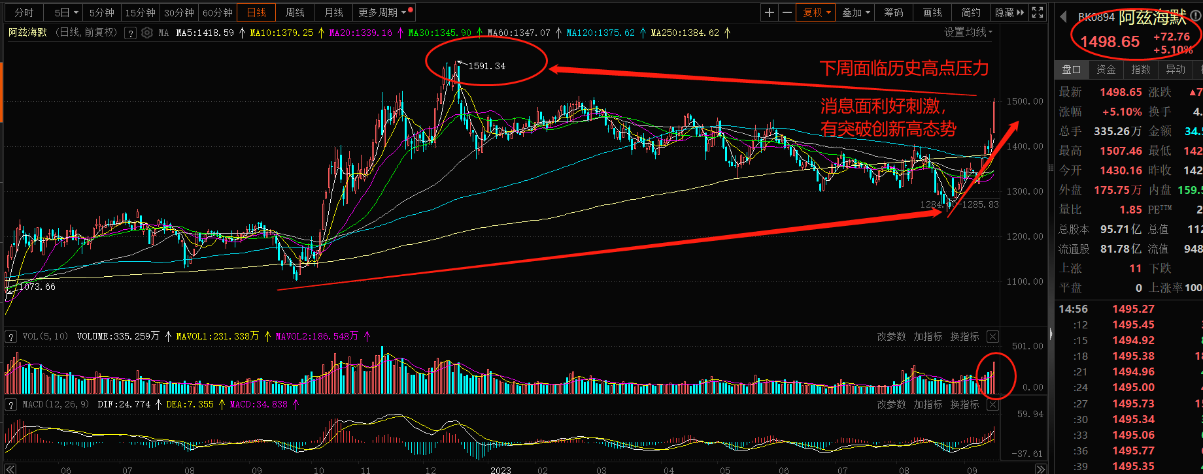
Task: Zoom in the chart with plus icon
Action: click(770, 12)
